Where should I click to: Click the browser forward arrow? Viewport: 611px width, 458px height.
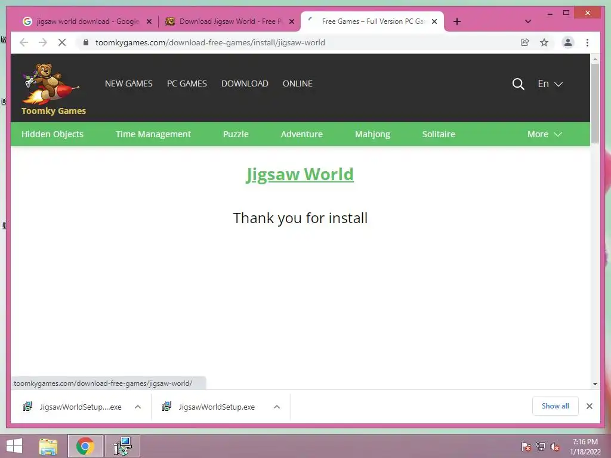tap(43, 42)
